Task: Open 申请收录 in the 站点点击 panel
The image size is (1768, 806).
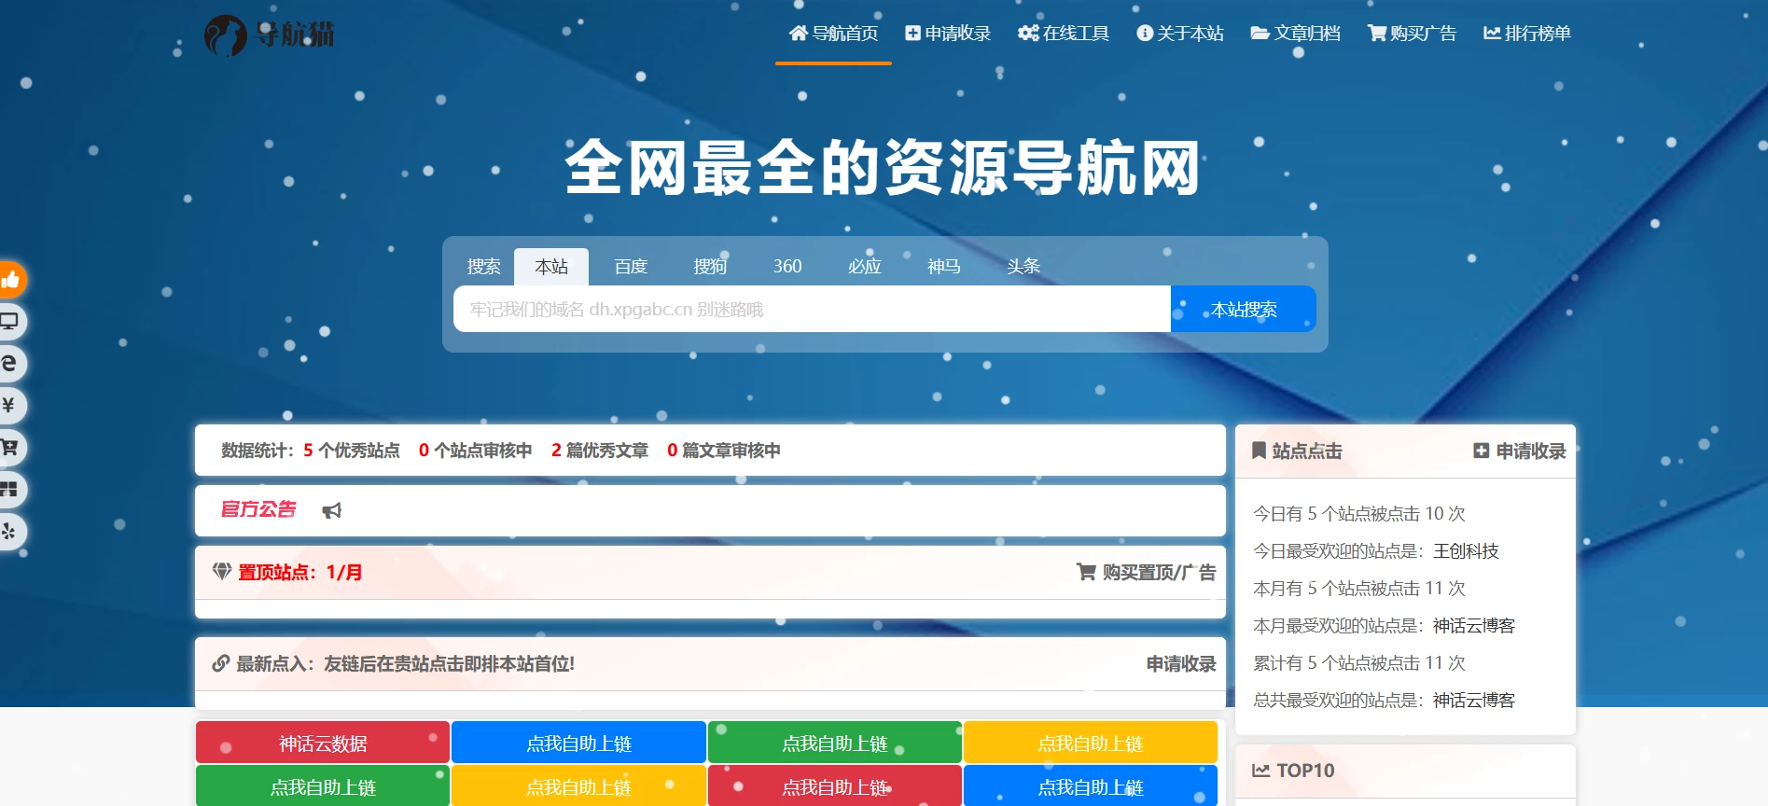Action: [1520, 451]
